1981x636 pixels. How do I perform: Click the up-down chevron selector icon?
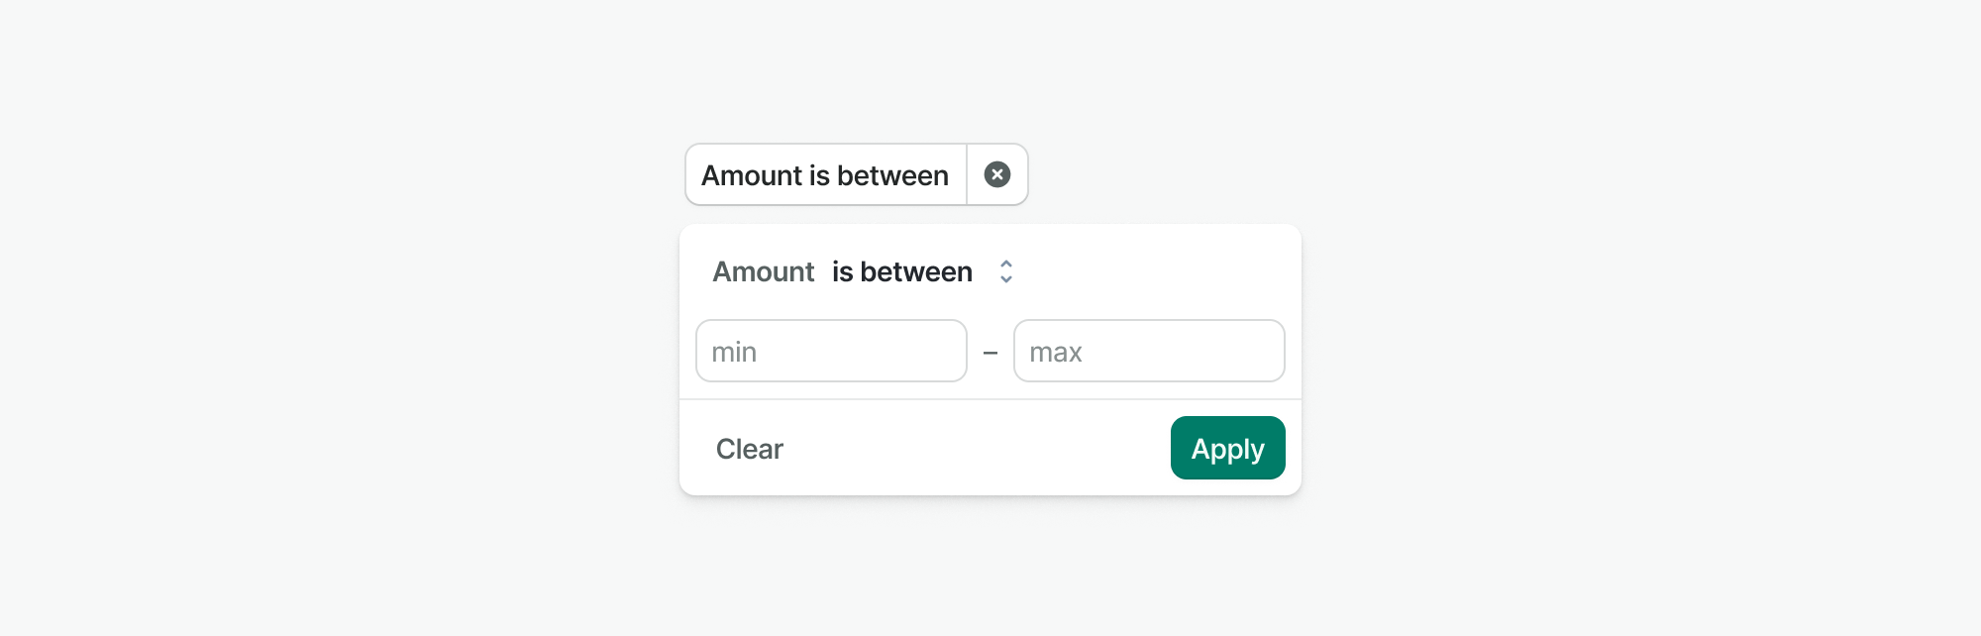[x=1006, y=271]
